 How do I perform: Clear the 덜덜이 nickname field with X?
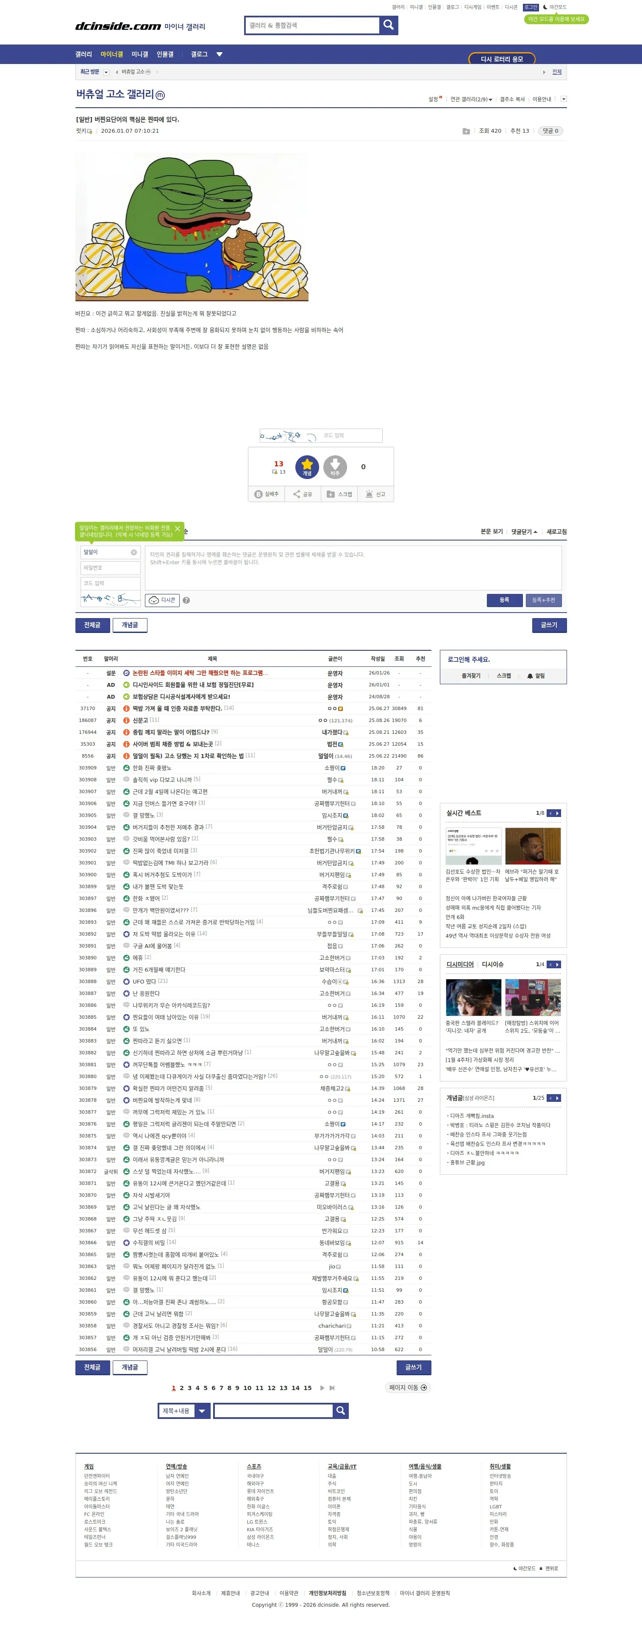pyautogui.click(x=134, y=552)
